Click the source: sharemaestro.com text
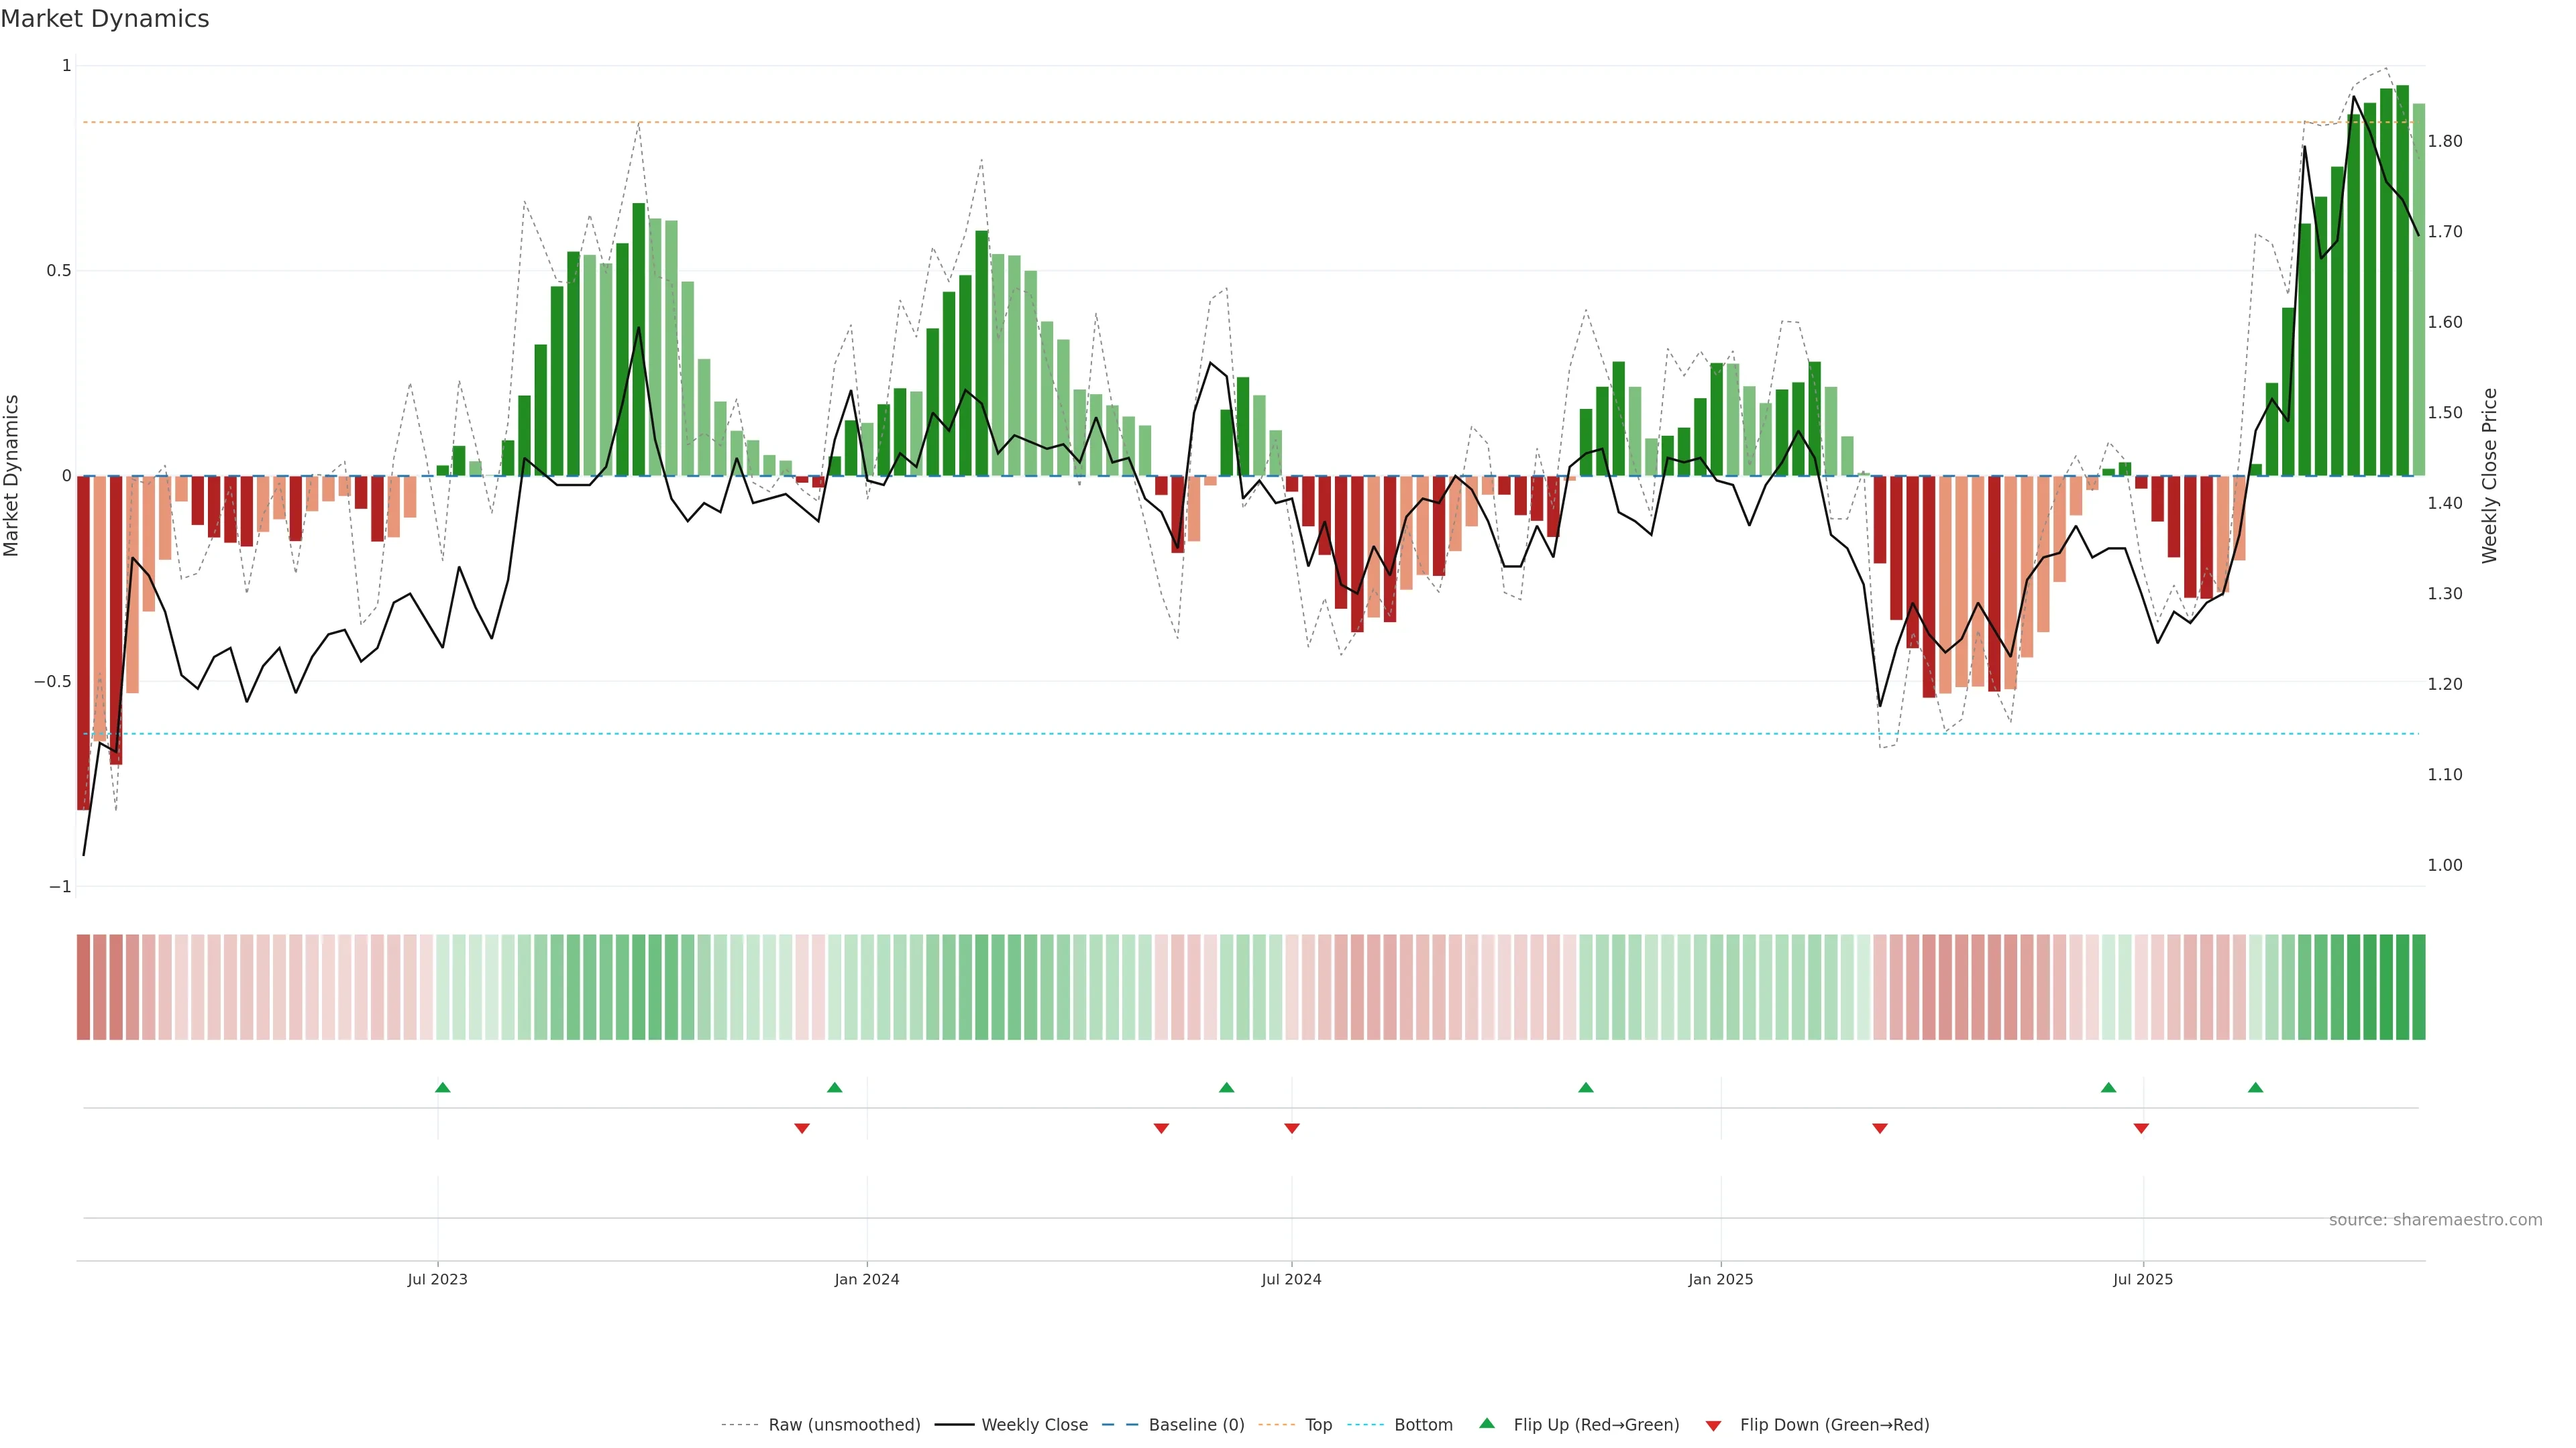The image size is (2576, 1448). (2435, 1220)
